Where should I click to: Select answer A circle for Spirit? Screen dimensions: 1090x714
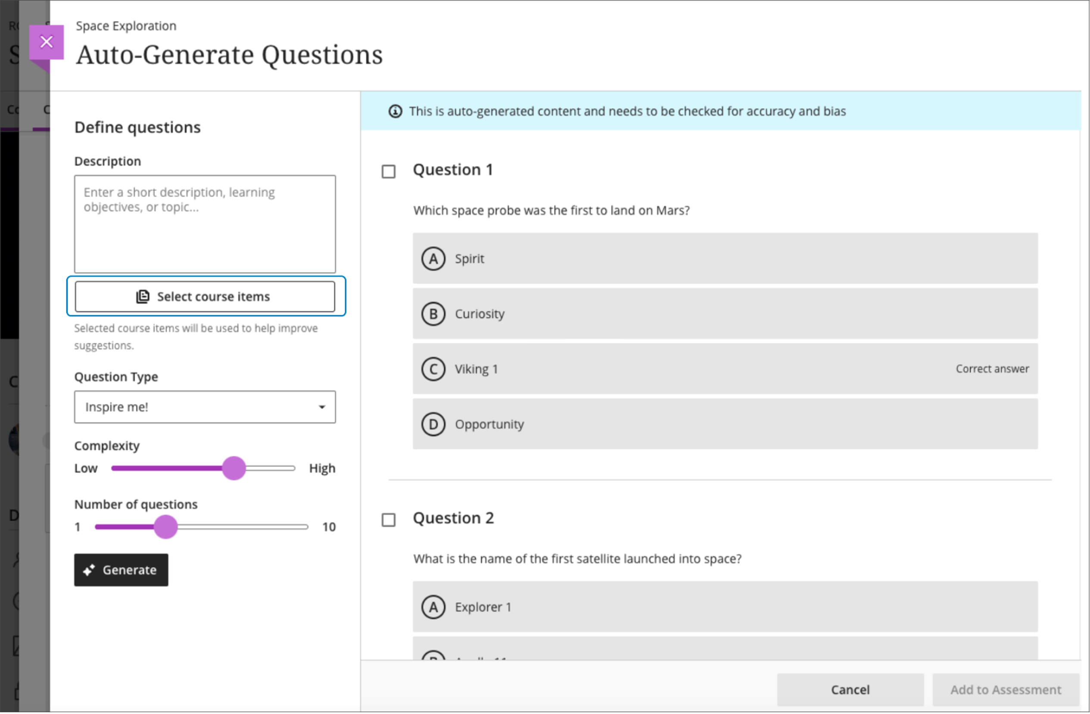pyautogui.click(x=433, y=258)
